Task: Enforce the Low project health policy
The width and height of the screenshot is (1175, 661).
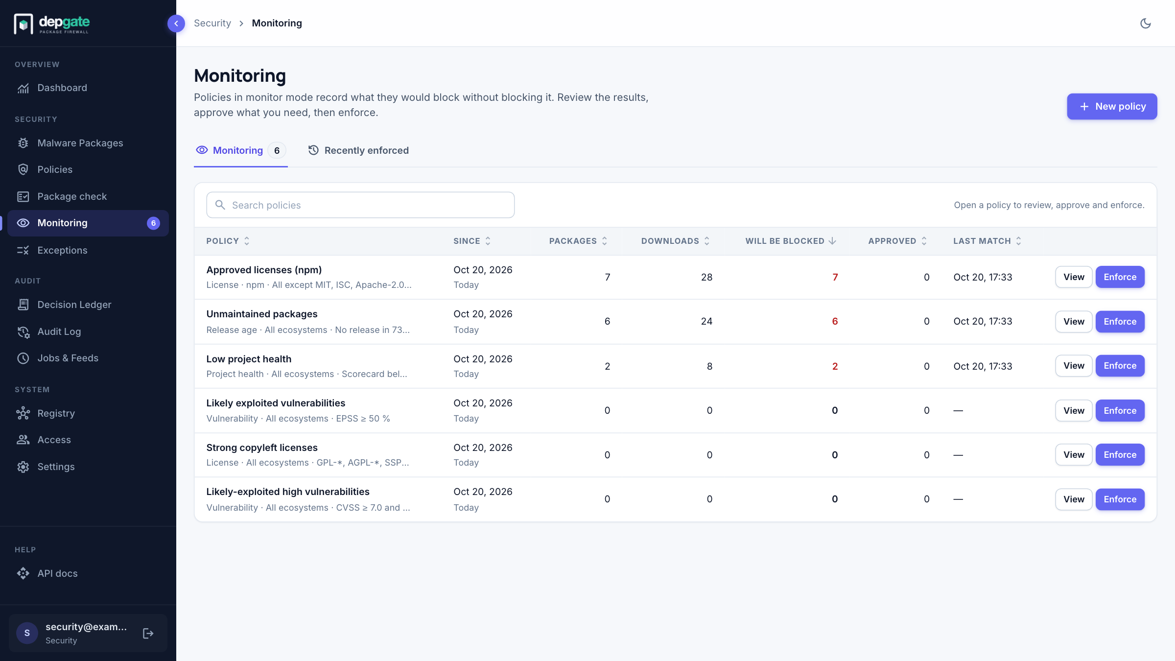Action: [1120, 366]
